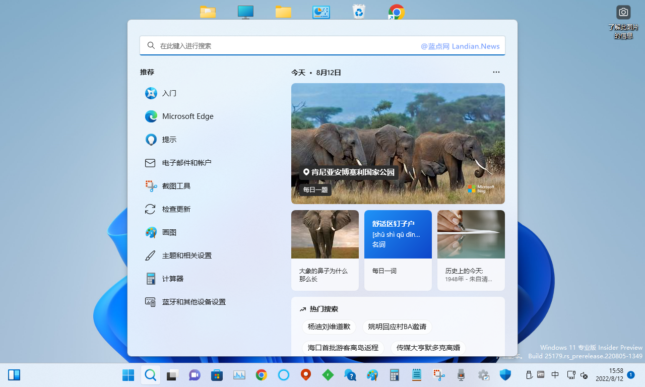Open 画图 (Paint) from recommended list
Viewport: 645px width, 387px height.
(169, 232)
